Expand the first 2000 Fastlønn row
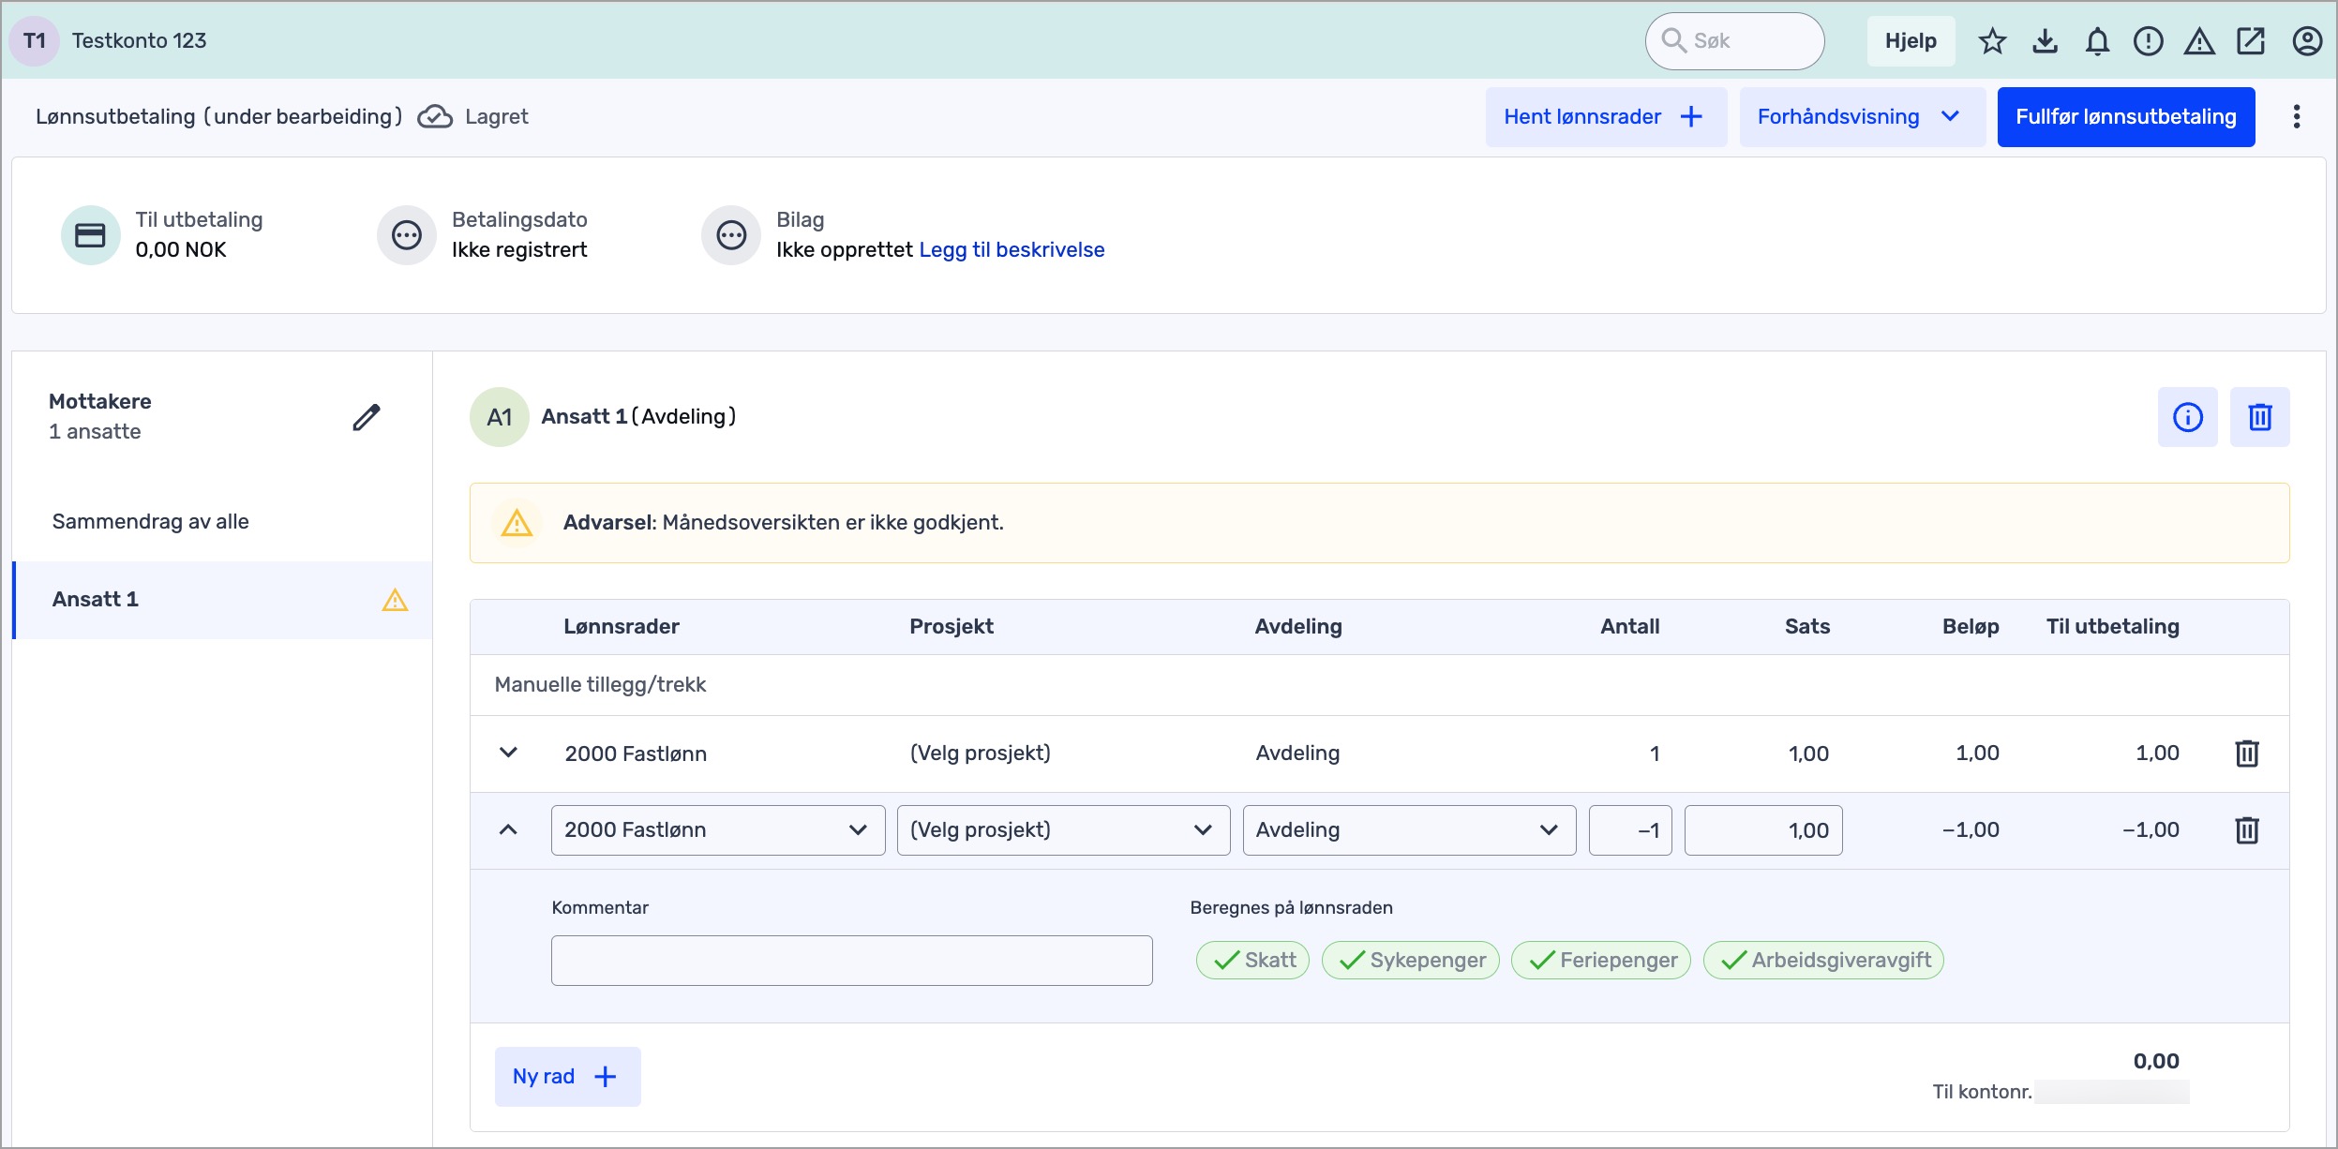The image size is (2338, 1149). point(508,753)
